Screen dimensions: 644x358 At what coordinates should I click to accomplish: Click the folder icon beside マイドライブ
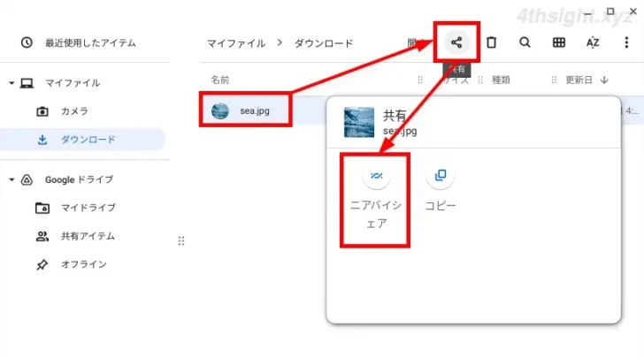pos(42,208)
